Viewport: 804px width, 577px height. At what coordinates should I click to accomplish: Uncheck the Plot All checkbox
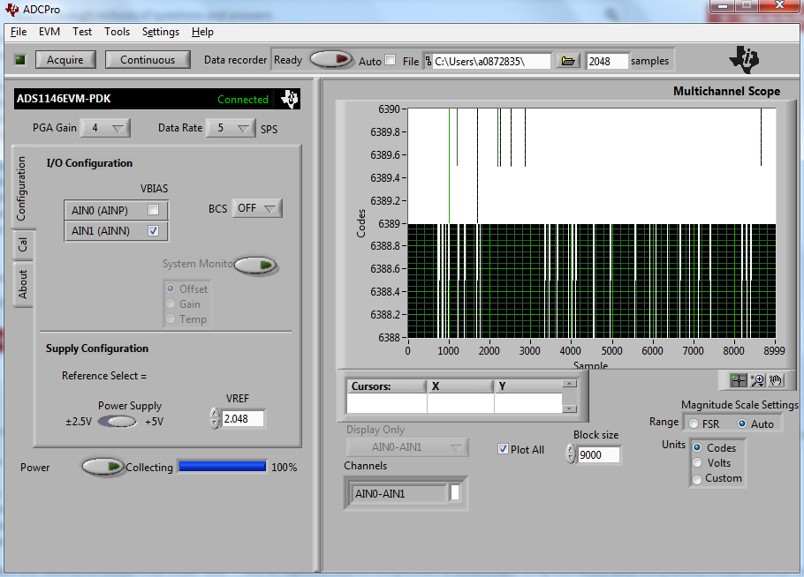(x=503, y=448)
